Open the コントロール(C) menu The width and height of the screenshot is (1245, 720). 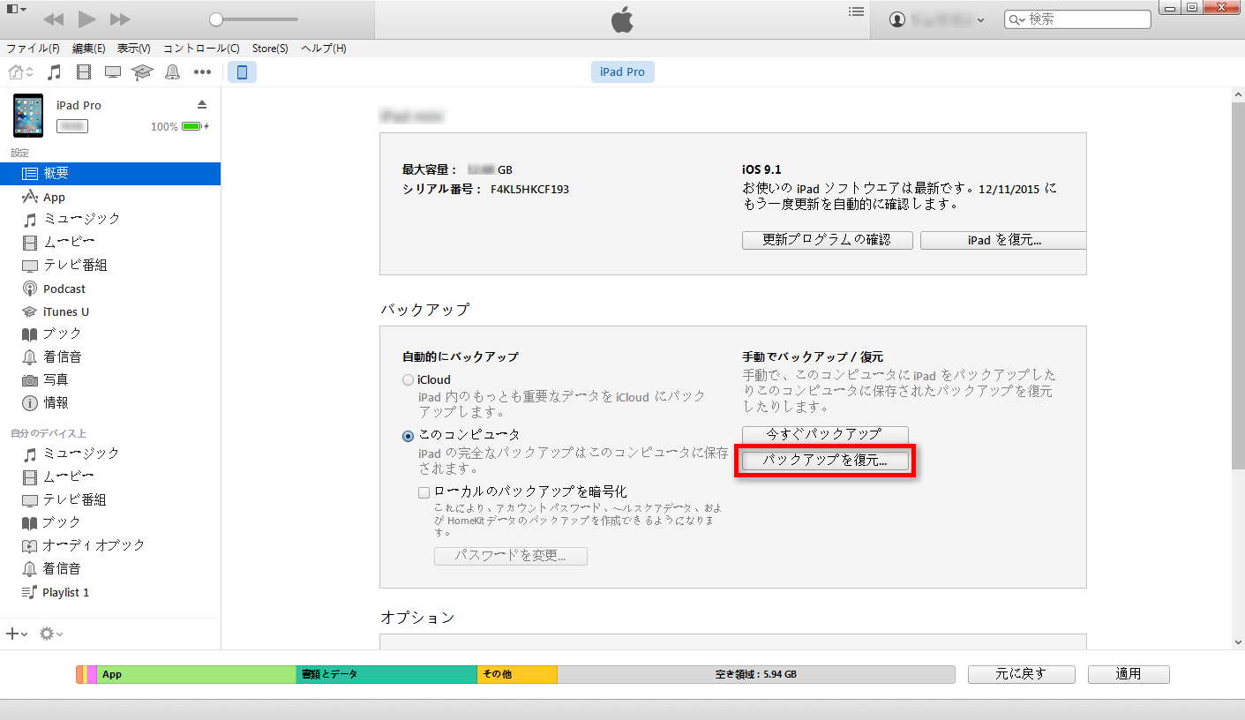tap(201, 49)
